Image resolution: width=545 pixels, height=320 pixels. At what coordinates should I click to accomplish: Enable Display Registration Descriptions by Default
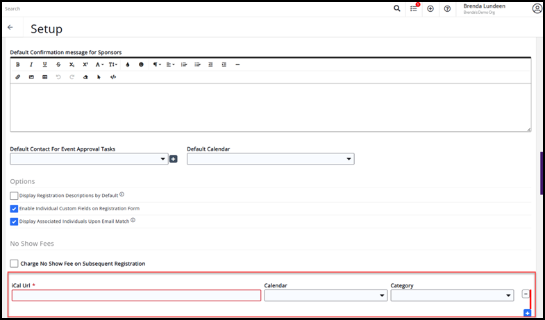[x=15, y=196]
